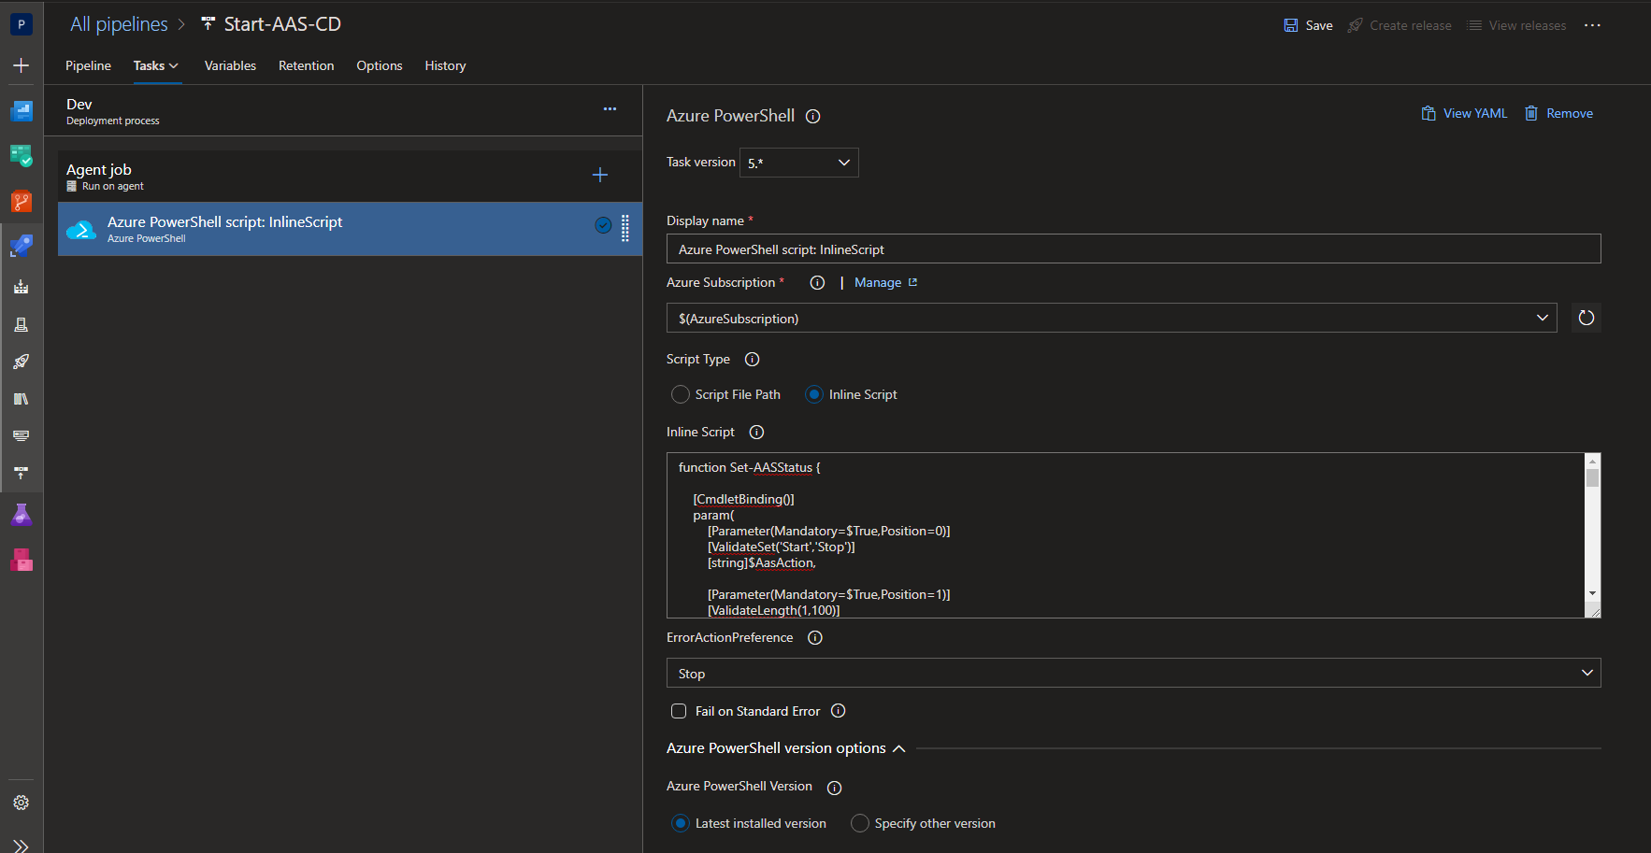
Task: Select the Dev Deployment process header
Action: tap(342, 111)
